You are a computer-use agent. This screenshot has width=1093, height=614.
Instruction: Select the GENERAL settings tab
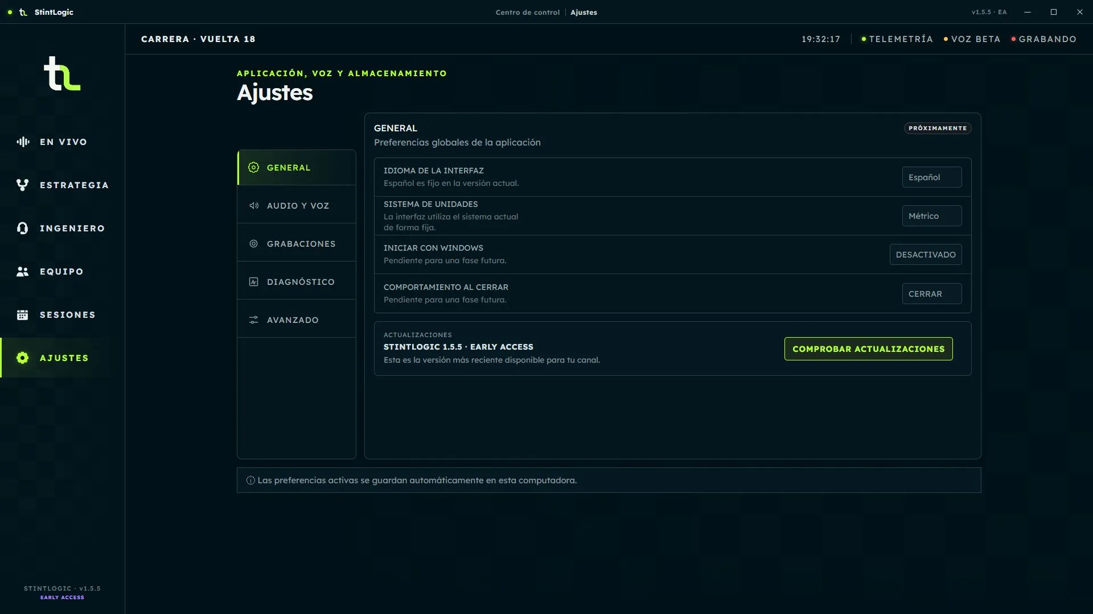click(297, 168)
